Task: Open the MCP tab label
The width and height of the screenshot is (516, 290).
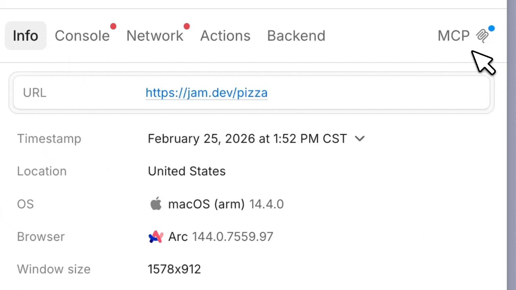Action: point(454,36)
